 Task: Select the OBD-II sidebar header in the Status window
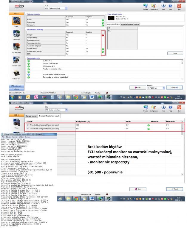(x=16, y=13)
